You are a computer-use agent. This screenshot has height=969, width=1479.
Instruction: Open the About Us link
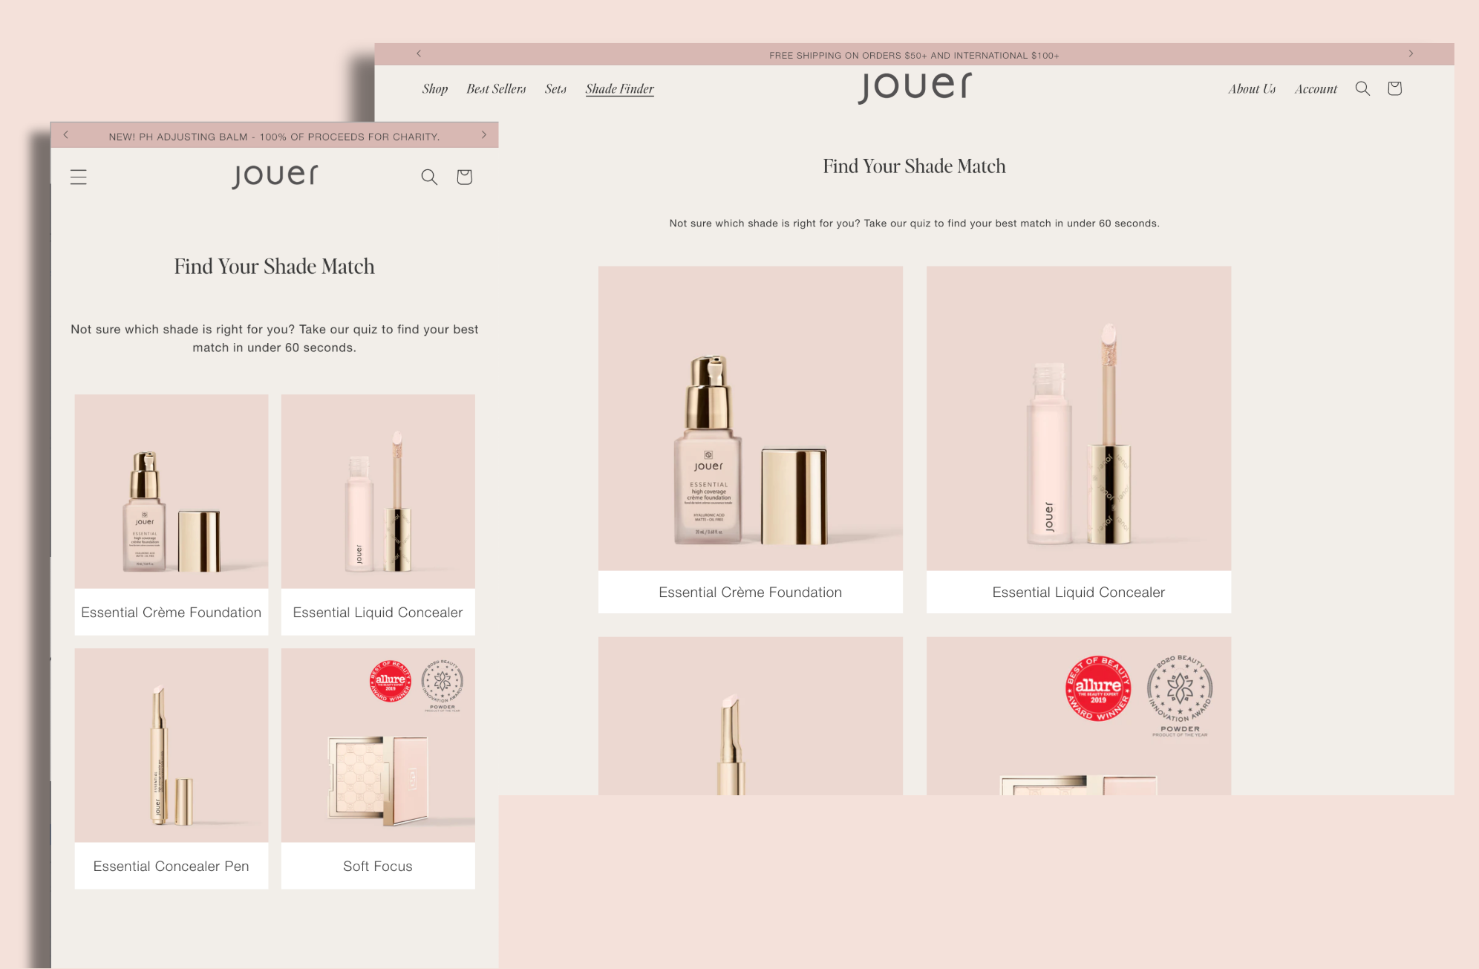click(1252, 89)
